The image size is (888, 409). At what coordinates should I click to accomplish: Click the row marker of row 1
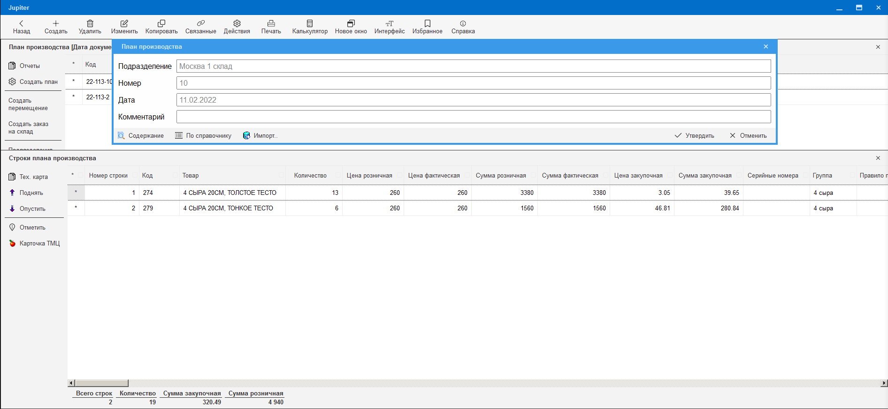(76, 193)
